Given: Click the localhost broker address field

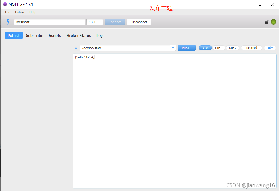Looking at the screenshot, I should (x=49, y=22).
